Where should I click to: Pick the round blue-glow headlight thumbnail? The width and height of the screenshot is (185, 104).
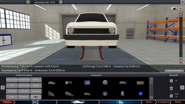(x=140, y=94)
